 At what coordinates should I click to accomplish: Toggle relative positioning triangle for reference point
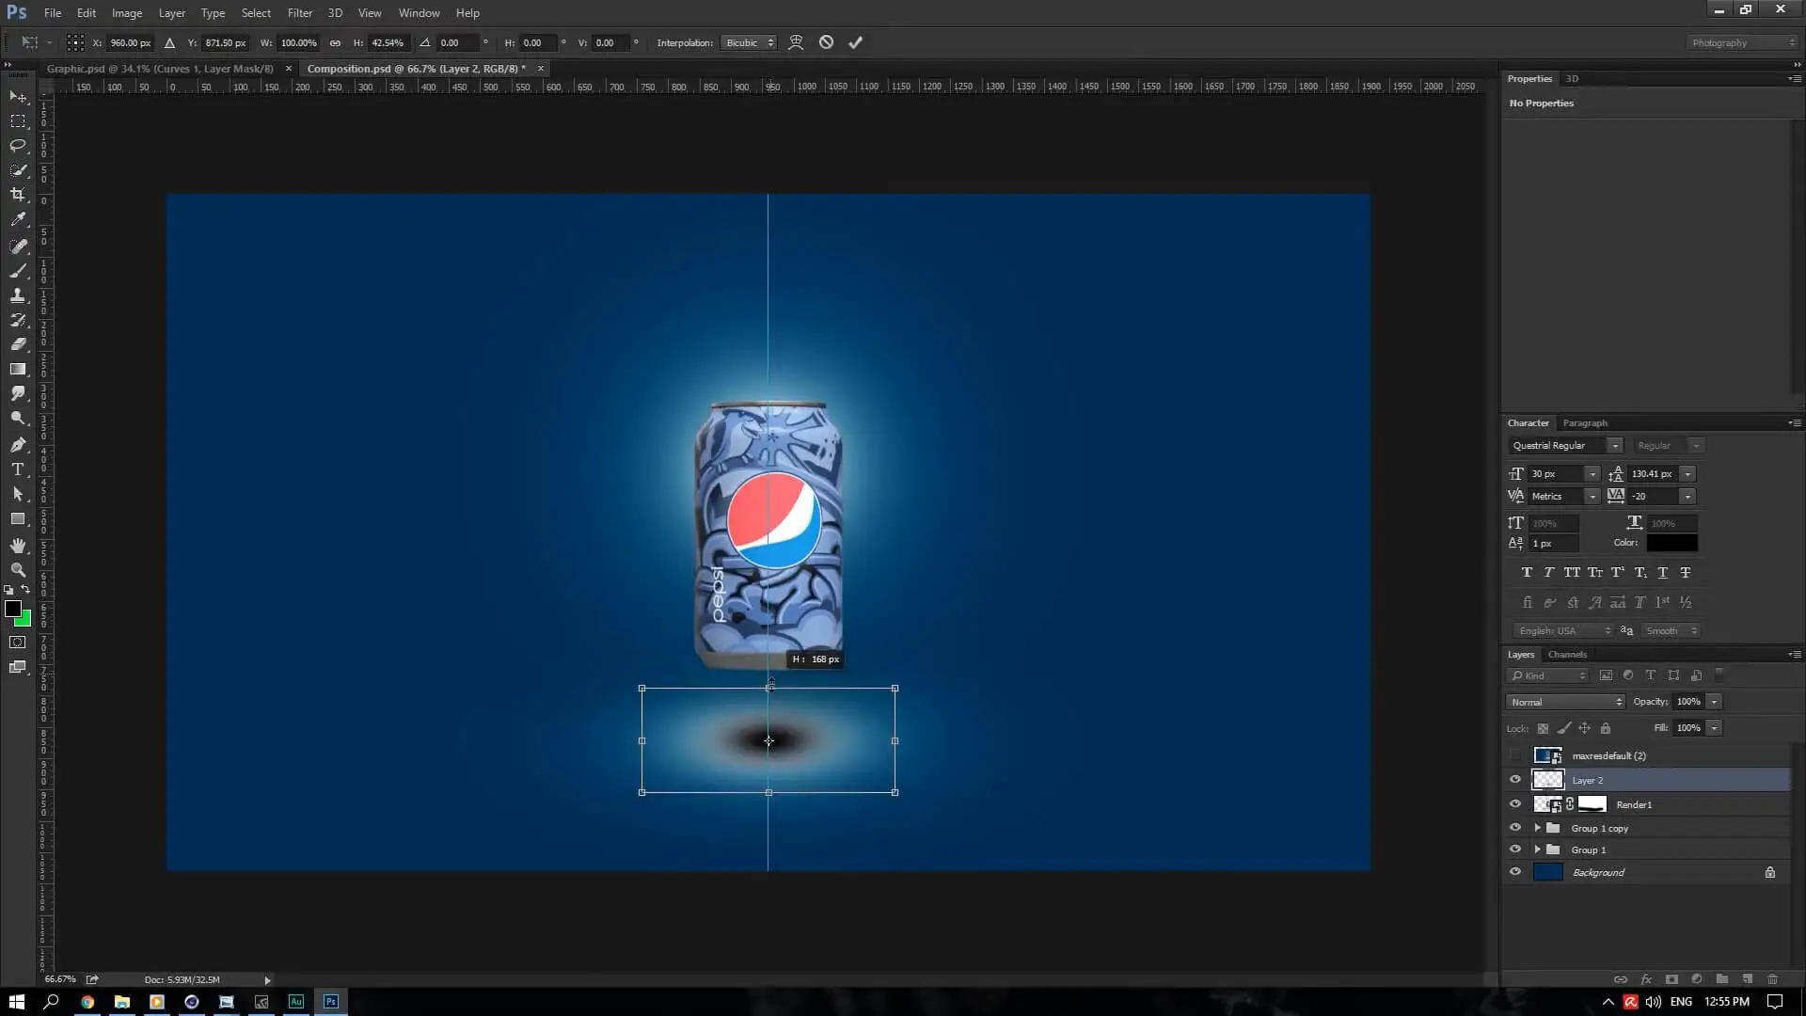point(169,42)
